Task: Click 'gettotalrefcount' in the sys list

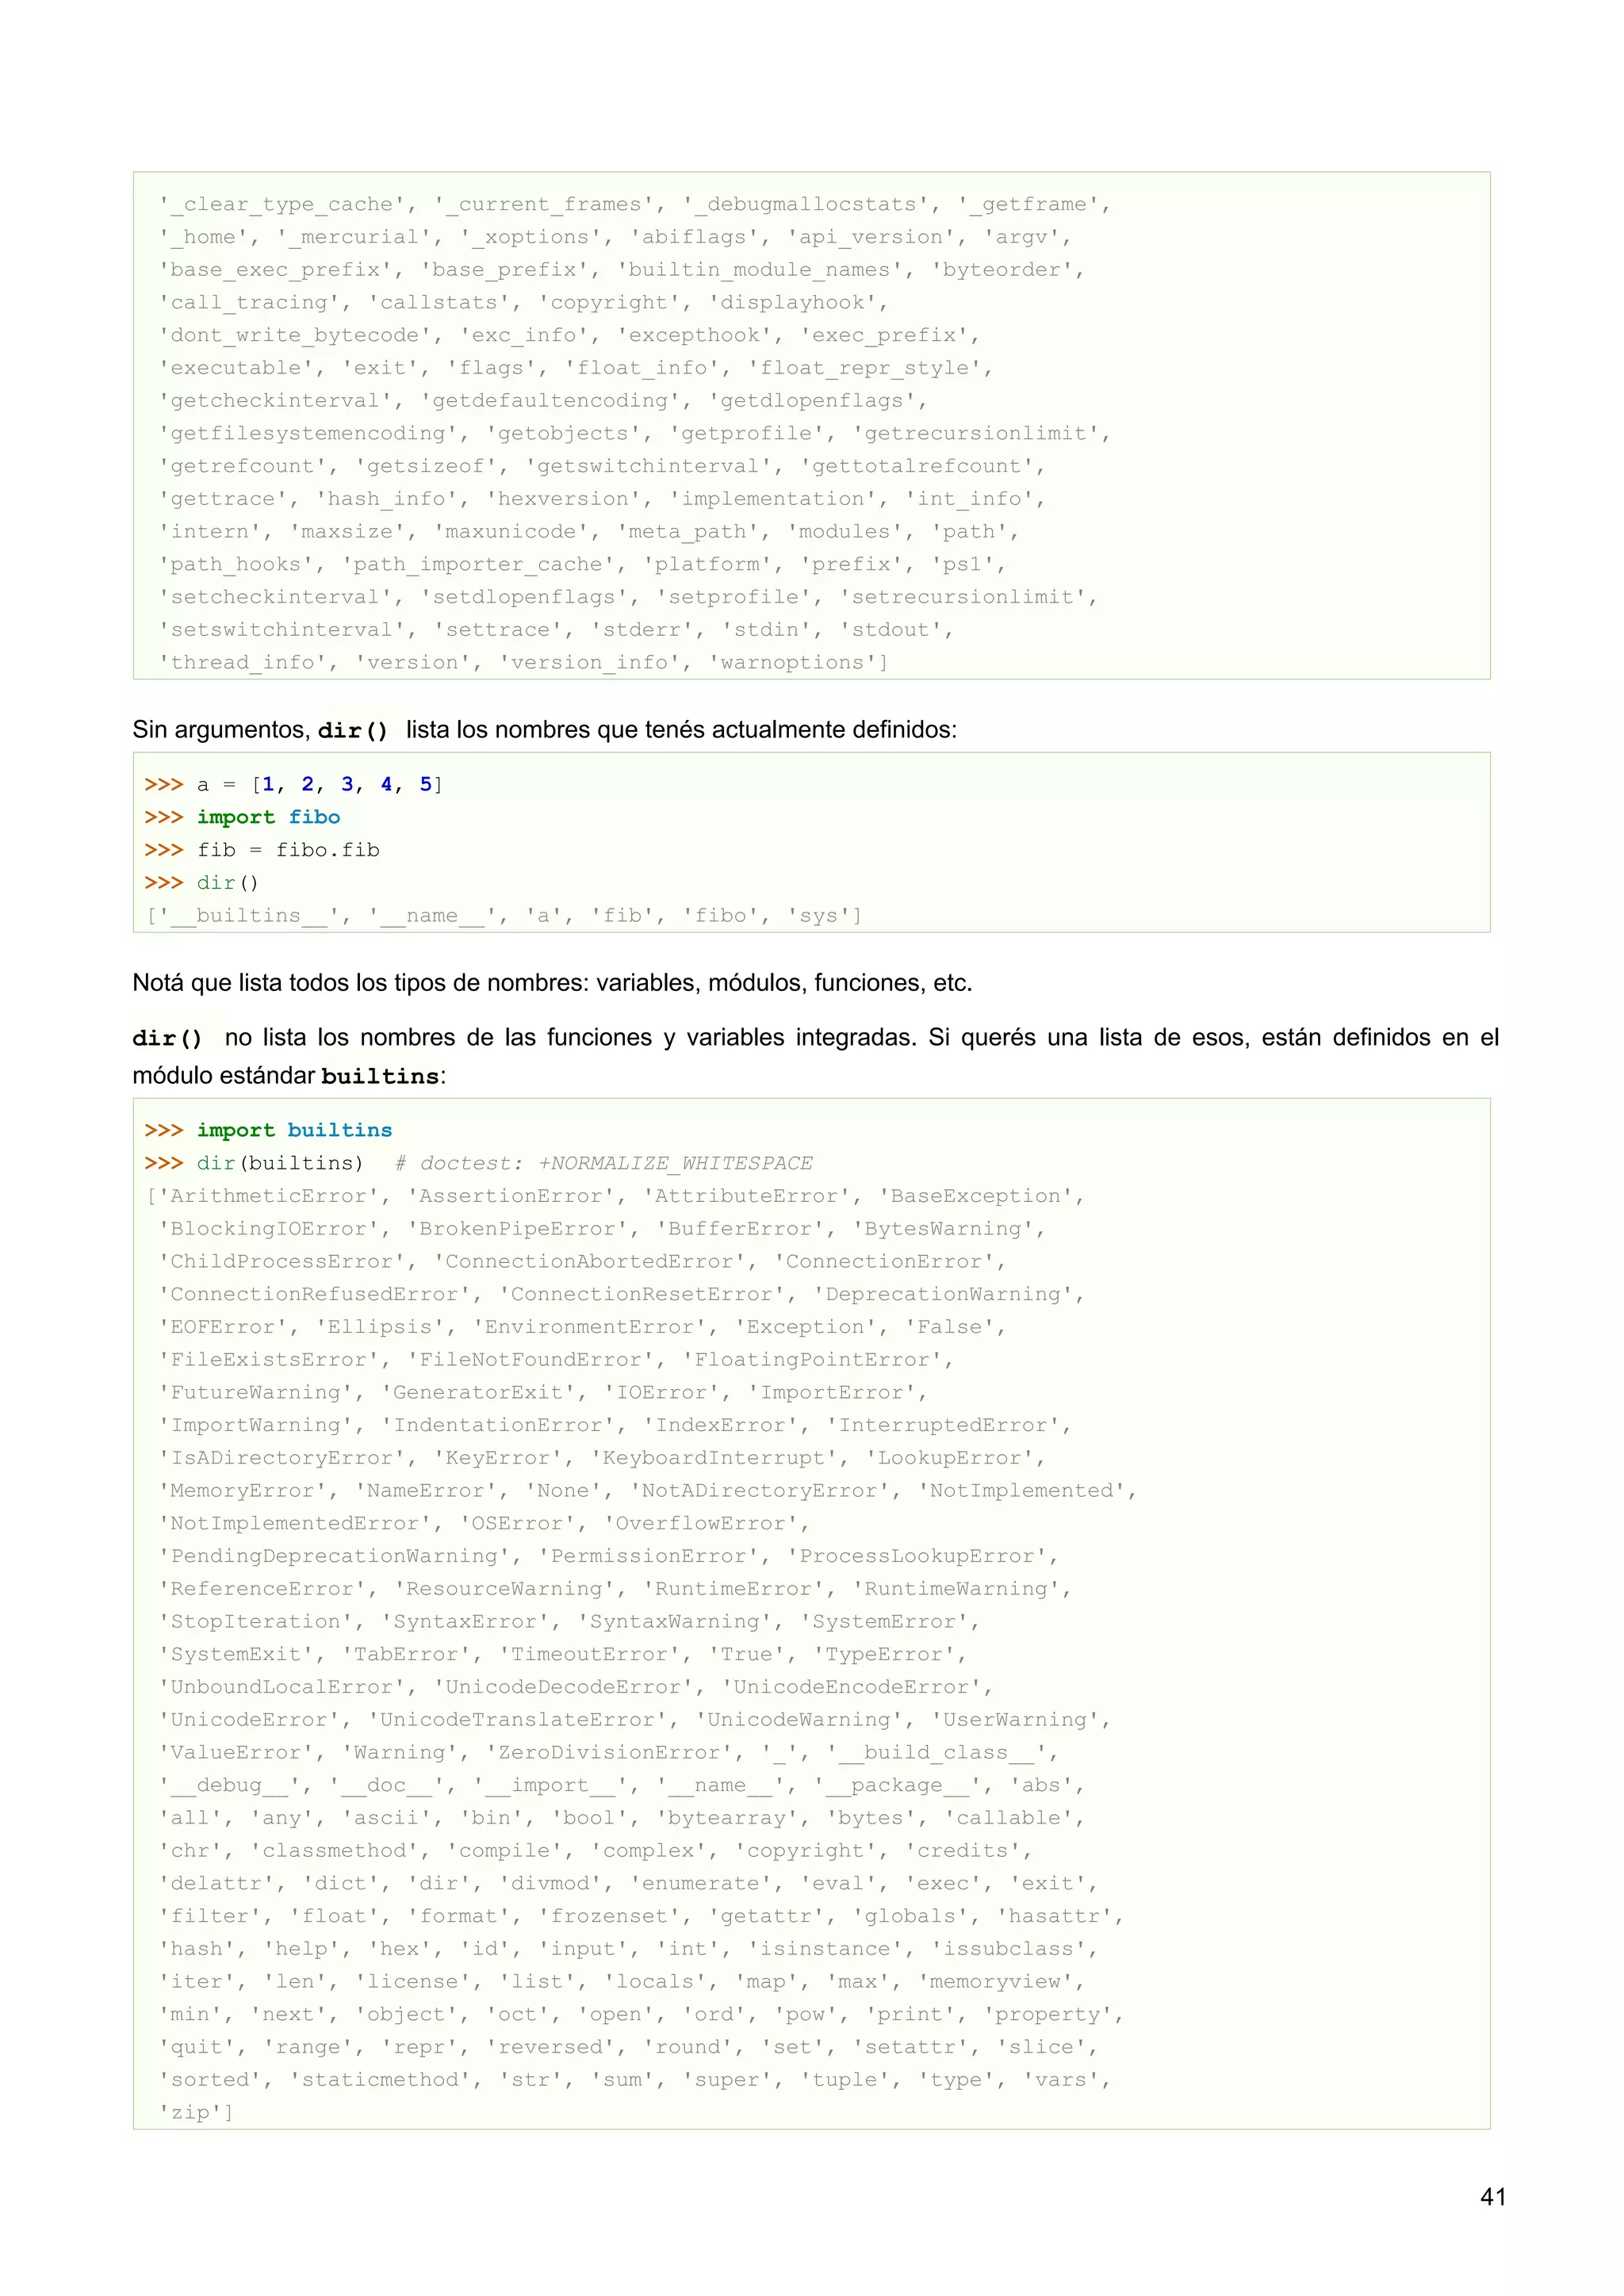Action: (x=917, y=466)
